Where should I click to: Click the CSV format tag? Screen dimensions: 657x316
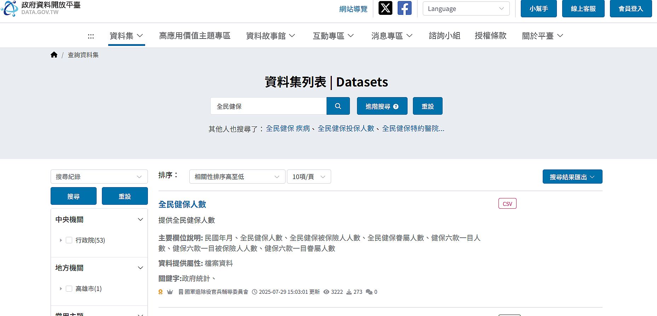click(507, 204)
